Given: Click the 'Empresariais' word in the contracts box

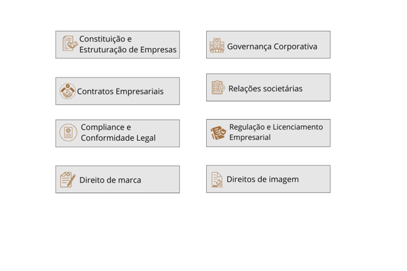Looking at the screenshot, I should tap(139, 92).
